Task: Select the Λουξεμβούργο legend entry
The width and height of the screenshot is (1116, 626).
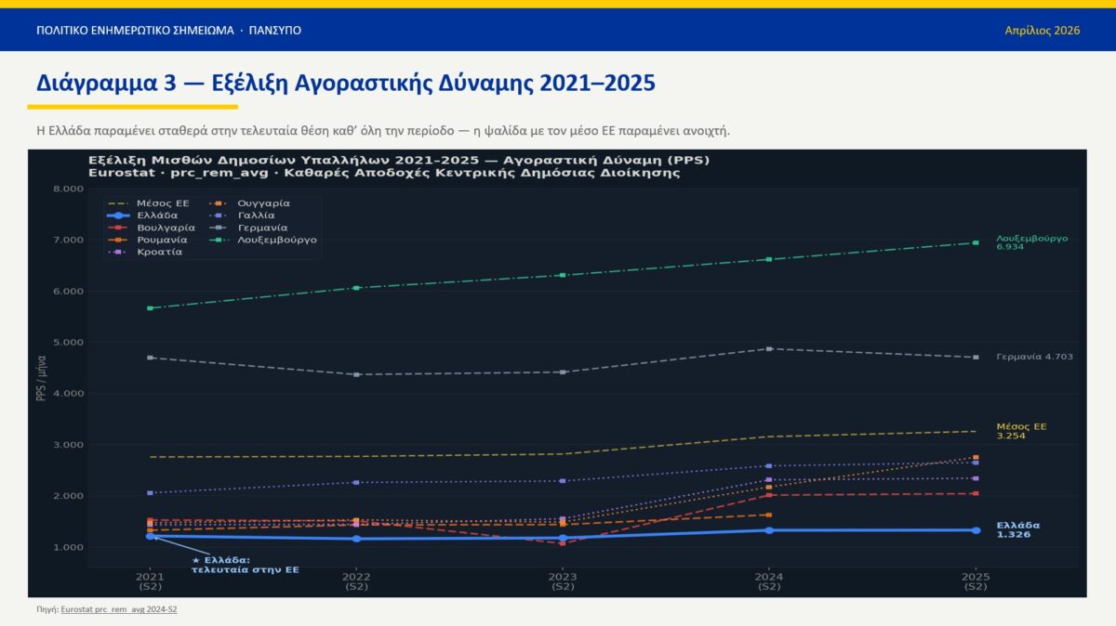Action: tap(277, 240)
